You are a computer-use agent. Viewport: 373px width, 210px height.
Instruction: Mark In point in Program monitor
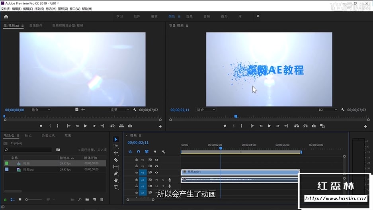[x=234, y=126]
